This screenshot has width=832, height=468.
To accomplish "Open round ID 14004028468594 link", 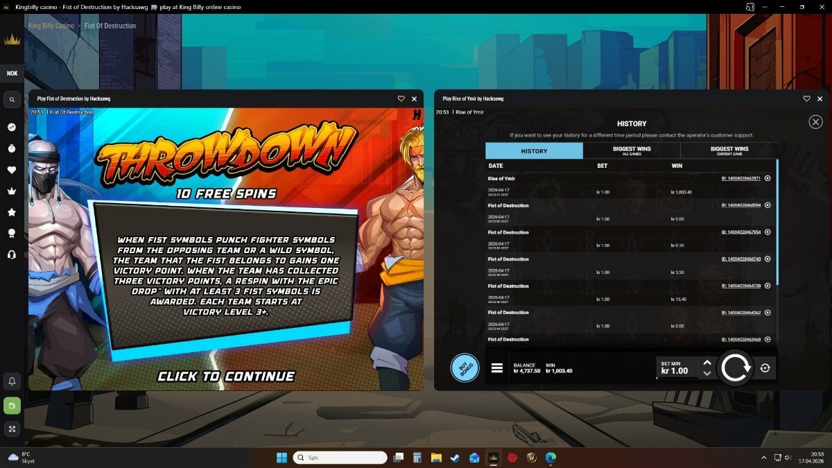I will point(740,205).
